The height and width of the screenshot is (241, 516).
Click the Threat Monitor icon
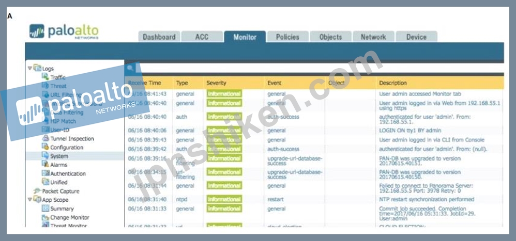click(45, 225)
